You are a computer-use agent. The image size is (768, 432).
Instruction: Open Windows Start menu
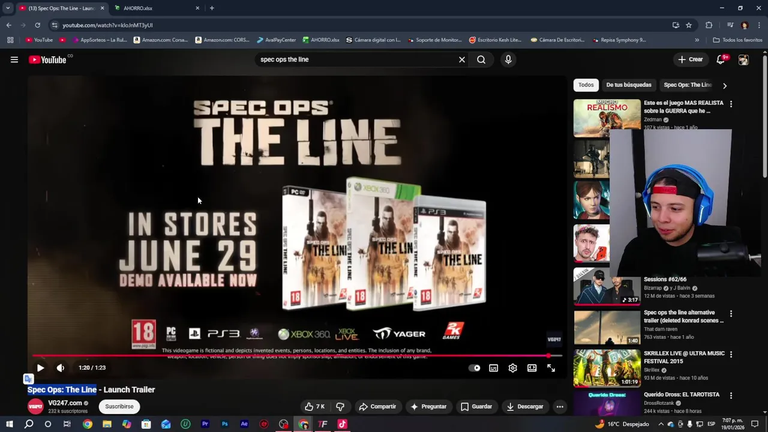pyautogui.click(x=9, y=424)
